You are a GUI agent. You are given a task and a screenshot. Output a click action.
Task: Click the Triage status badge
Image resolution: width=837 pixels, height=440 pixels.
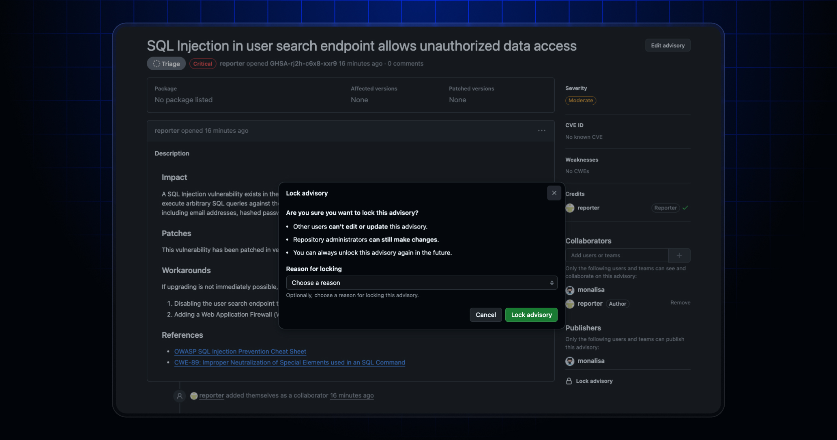[x=166, y=64]
